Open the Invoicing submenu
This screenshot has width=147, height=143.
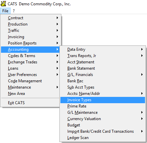[30, 37]
